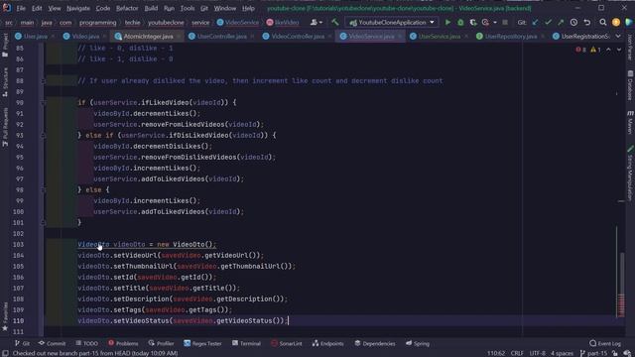Go to next highlighted error arrow

tap(619, 50)
